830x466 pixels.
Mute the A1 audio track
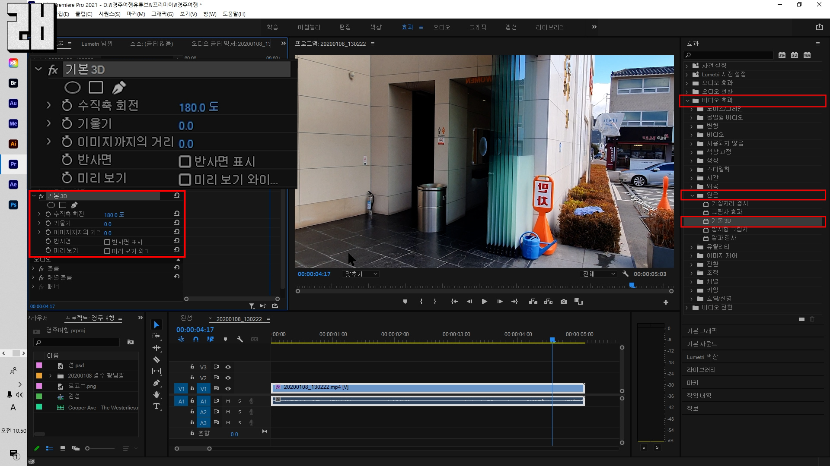228,401
